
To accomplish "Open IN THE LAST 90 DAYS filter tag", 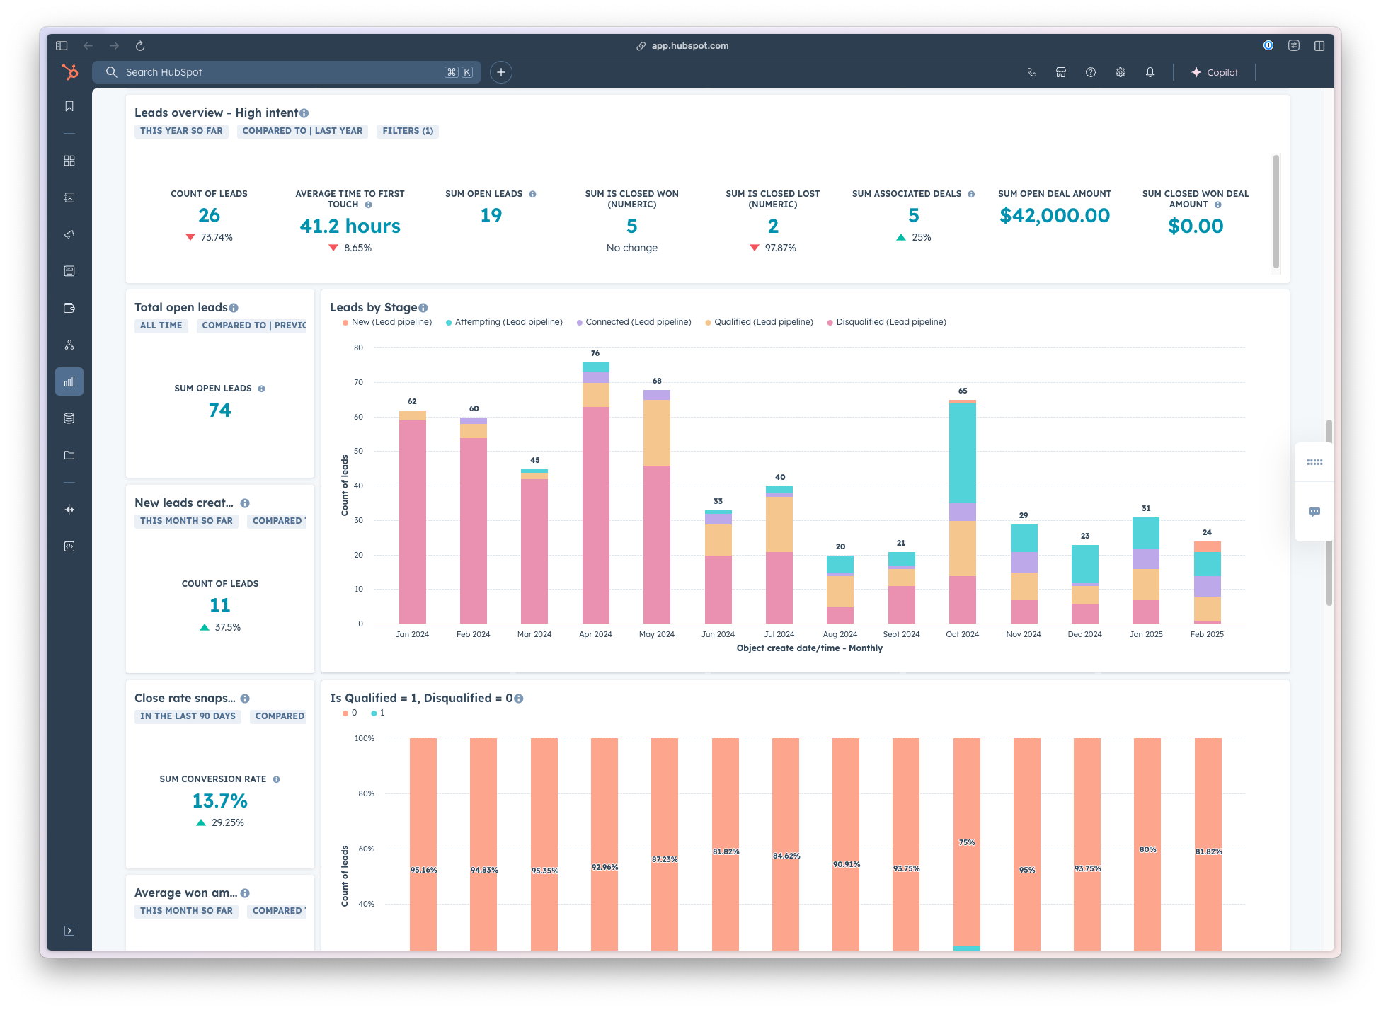I will [x=188, y=716].
